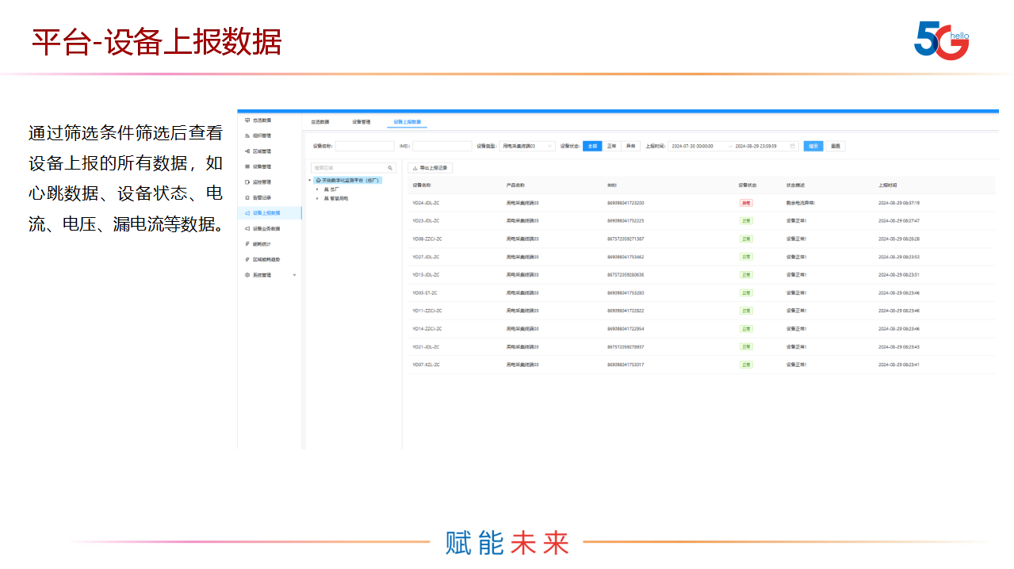Open the 设备类型 dropdown
The image size is (1014, 569).
[526, 146]
